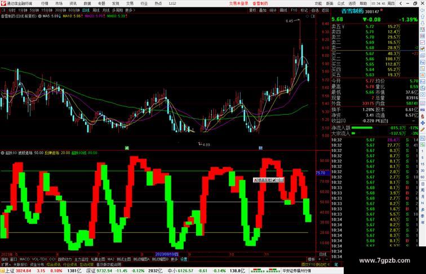426x274 pixels.
Task: Click sidebar 日 daily shortcut
Action: (x=423, y=184)
